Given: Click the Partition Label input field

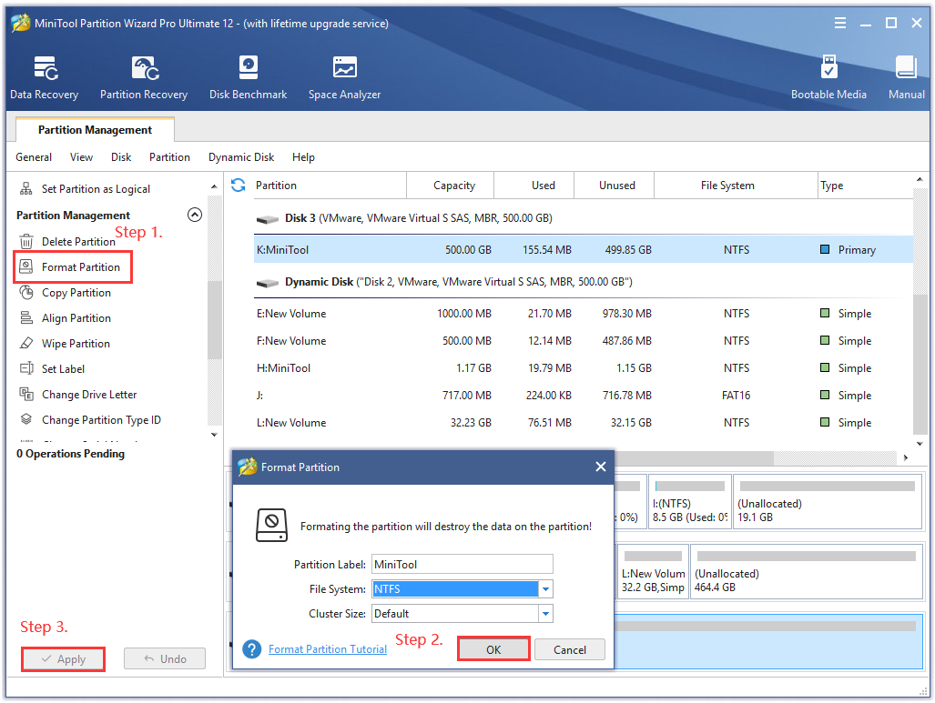Looking at the screenshot, I should point(462,564).
